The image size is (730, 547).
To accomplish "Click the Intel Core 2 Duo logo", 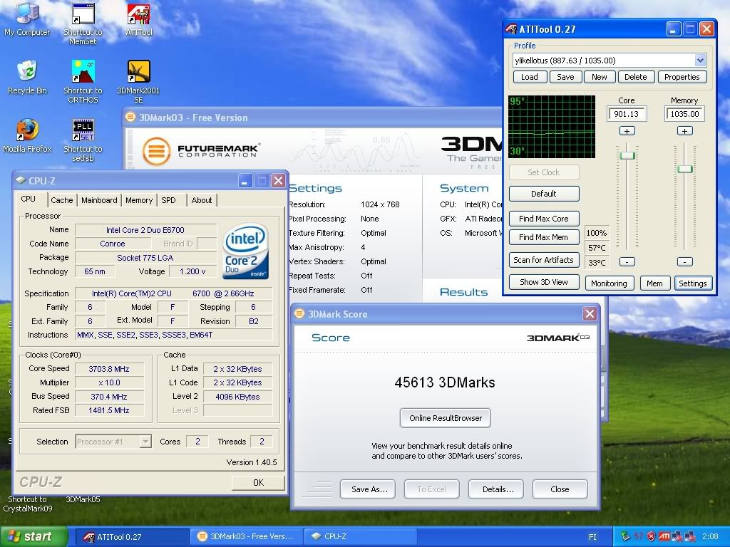I will [x=245, y=251].
